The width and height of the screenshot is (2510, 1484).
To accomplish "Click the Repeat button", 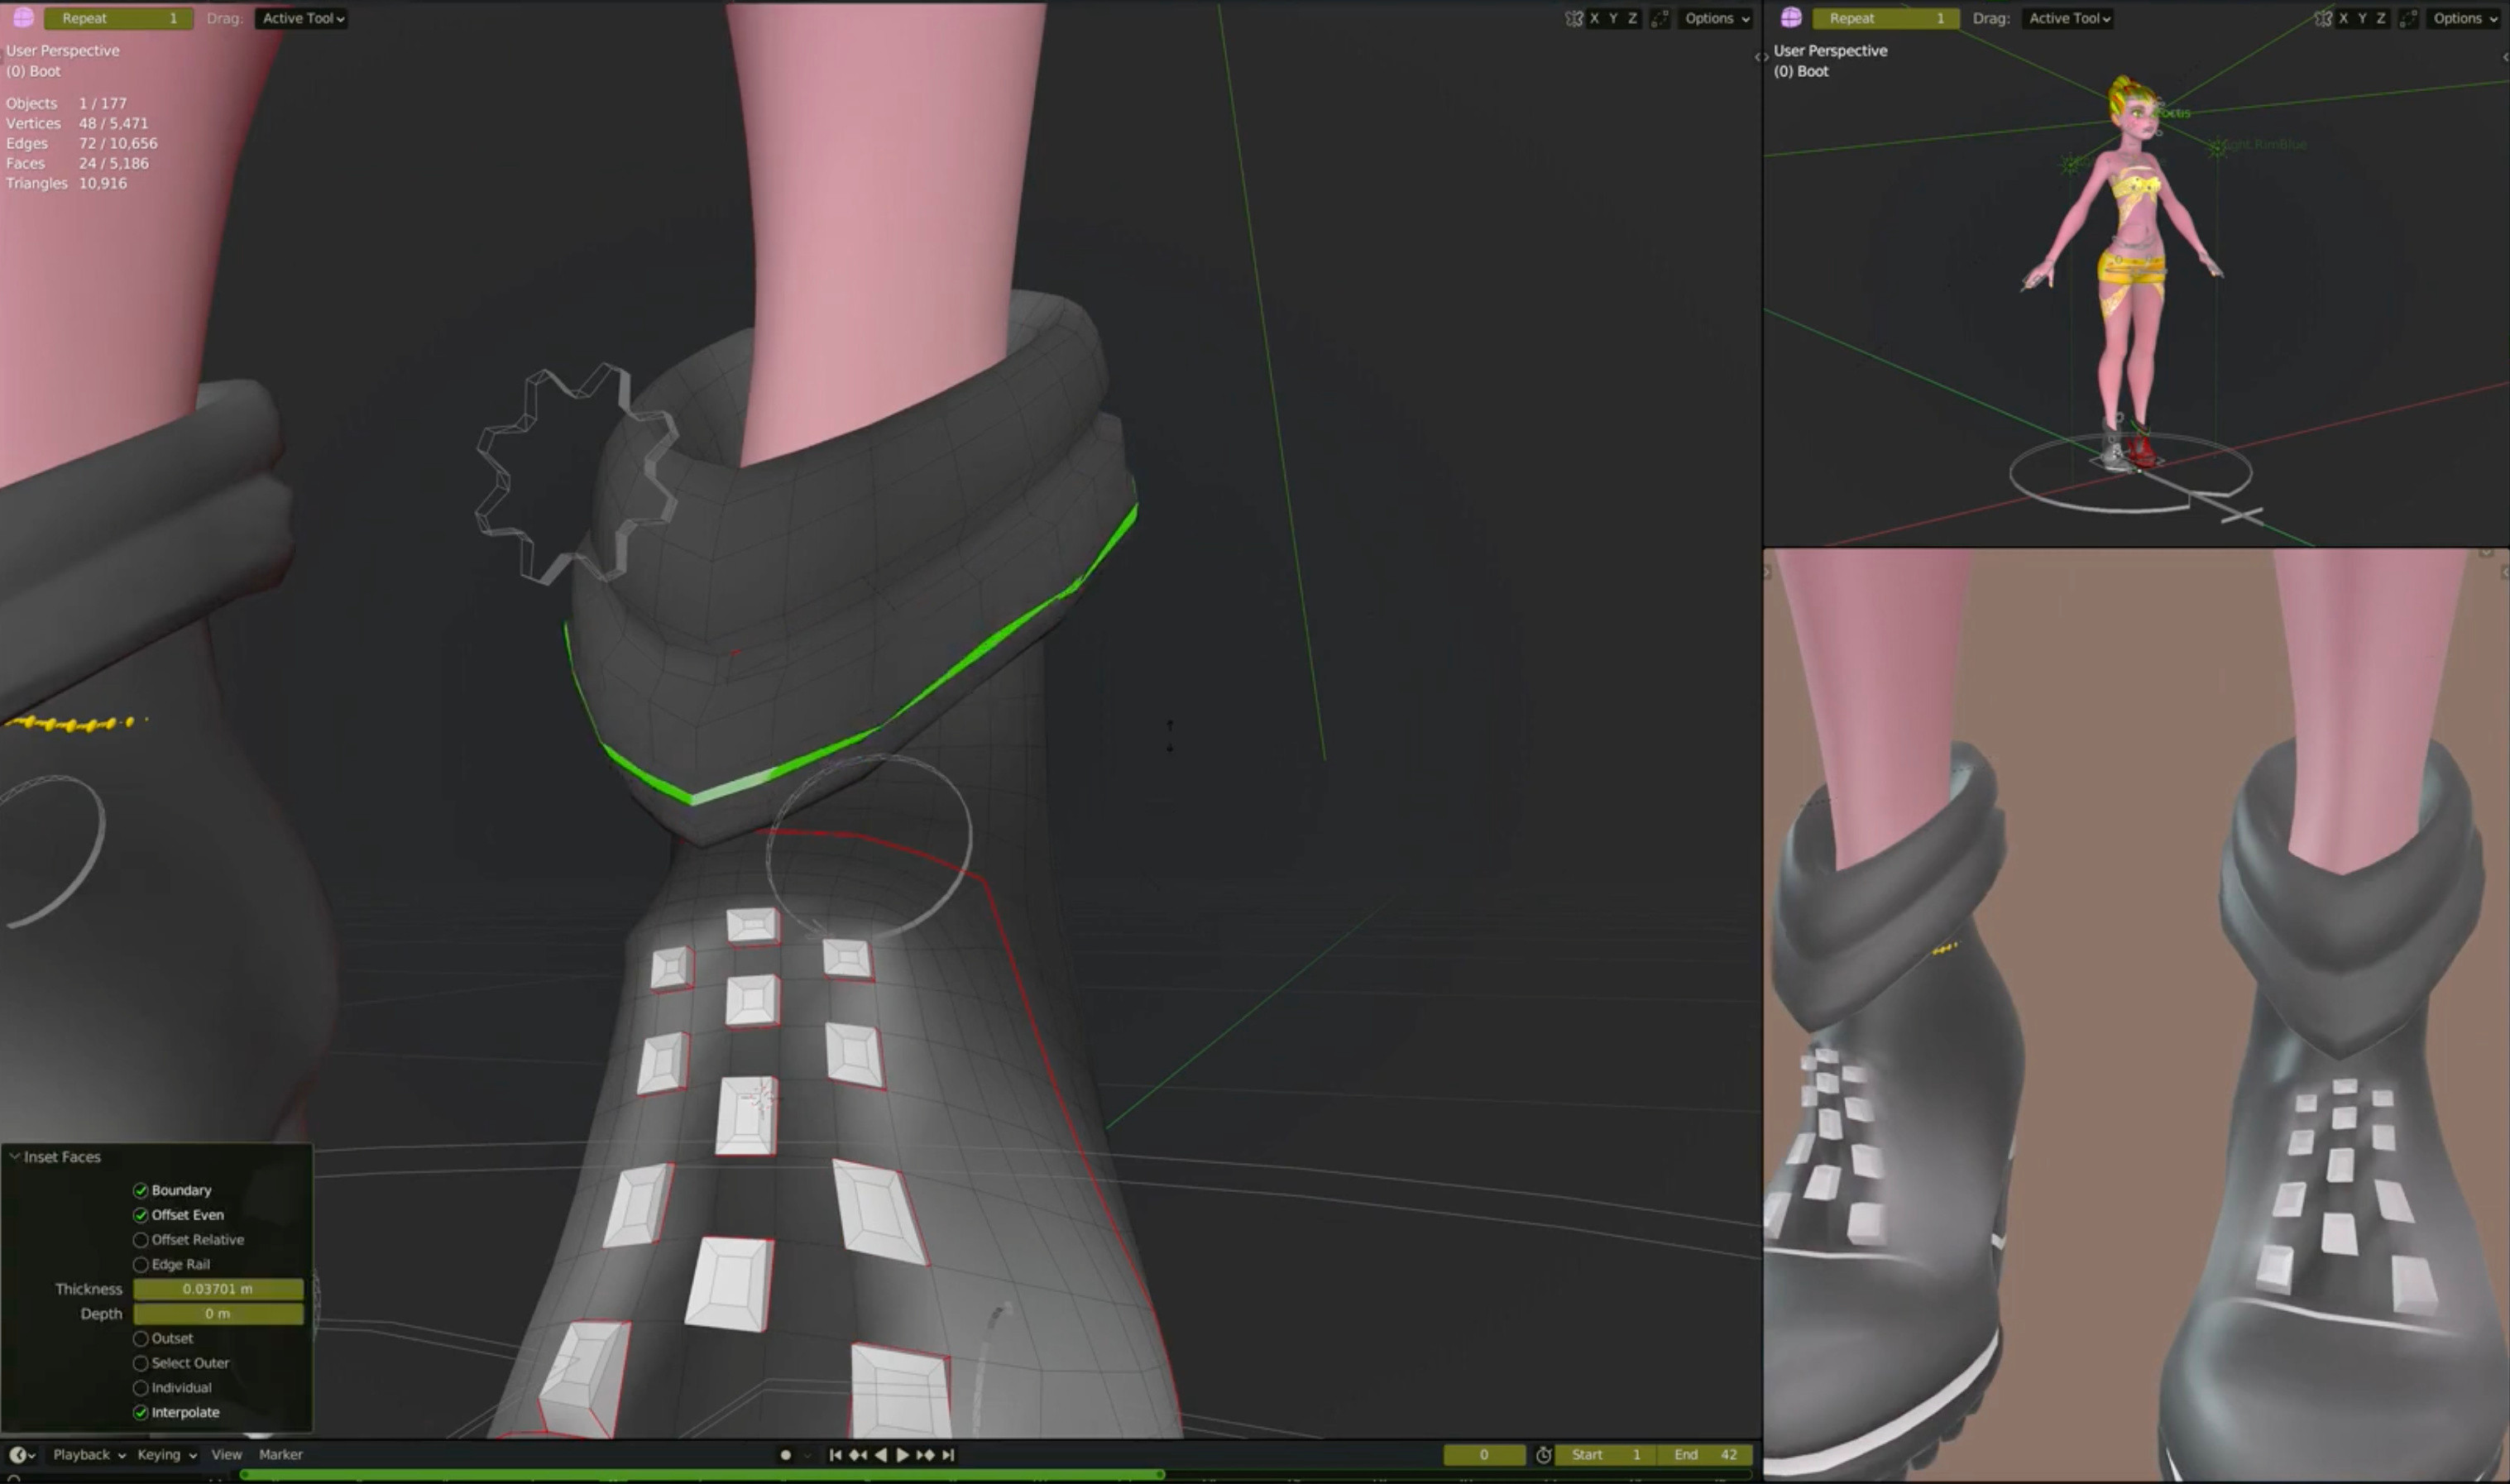I will 118,17.
